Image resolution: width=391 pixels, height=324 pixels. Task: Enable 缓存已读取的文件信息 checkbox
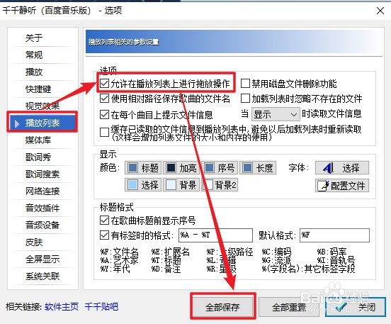tap(104, 133)
